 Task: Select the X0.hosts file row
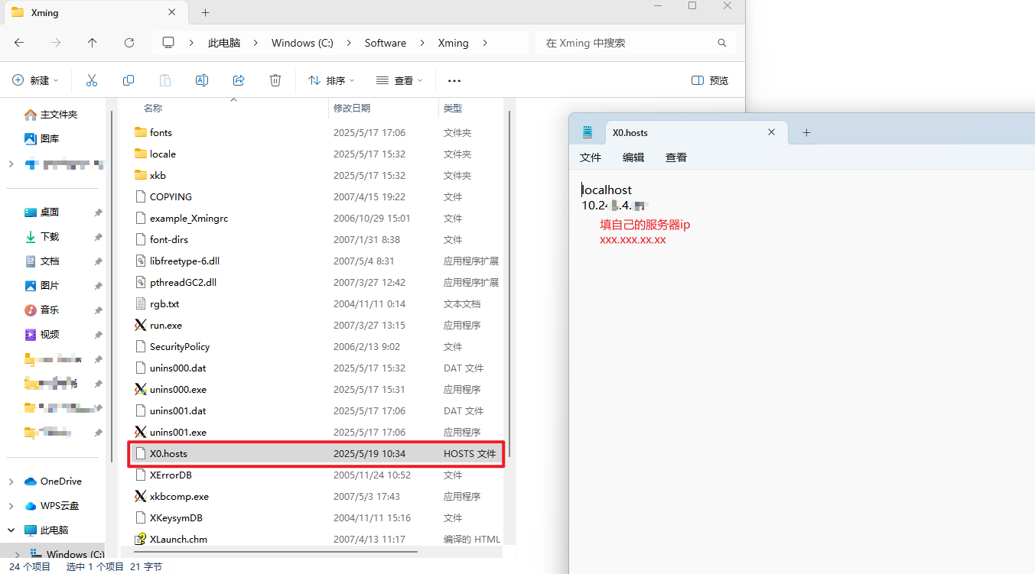pyautogui.click(x=315, y=453)
